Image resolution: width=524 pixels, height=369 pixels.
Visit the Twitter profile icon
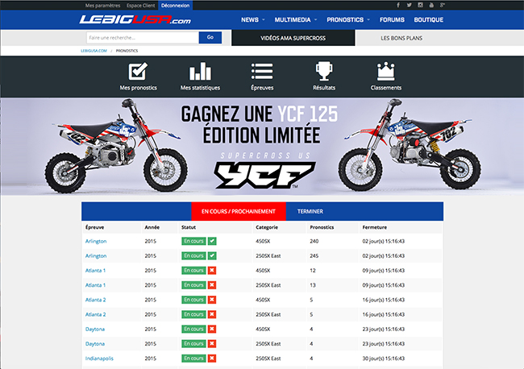coord(409,5)
